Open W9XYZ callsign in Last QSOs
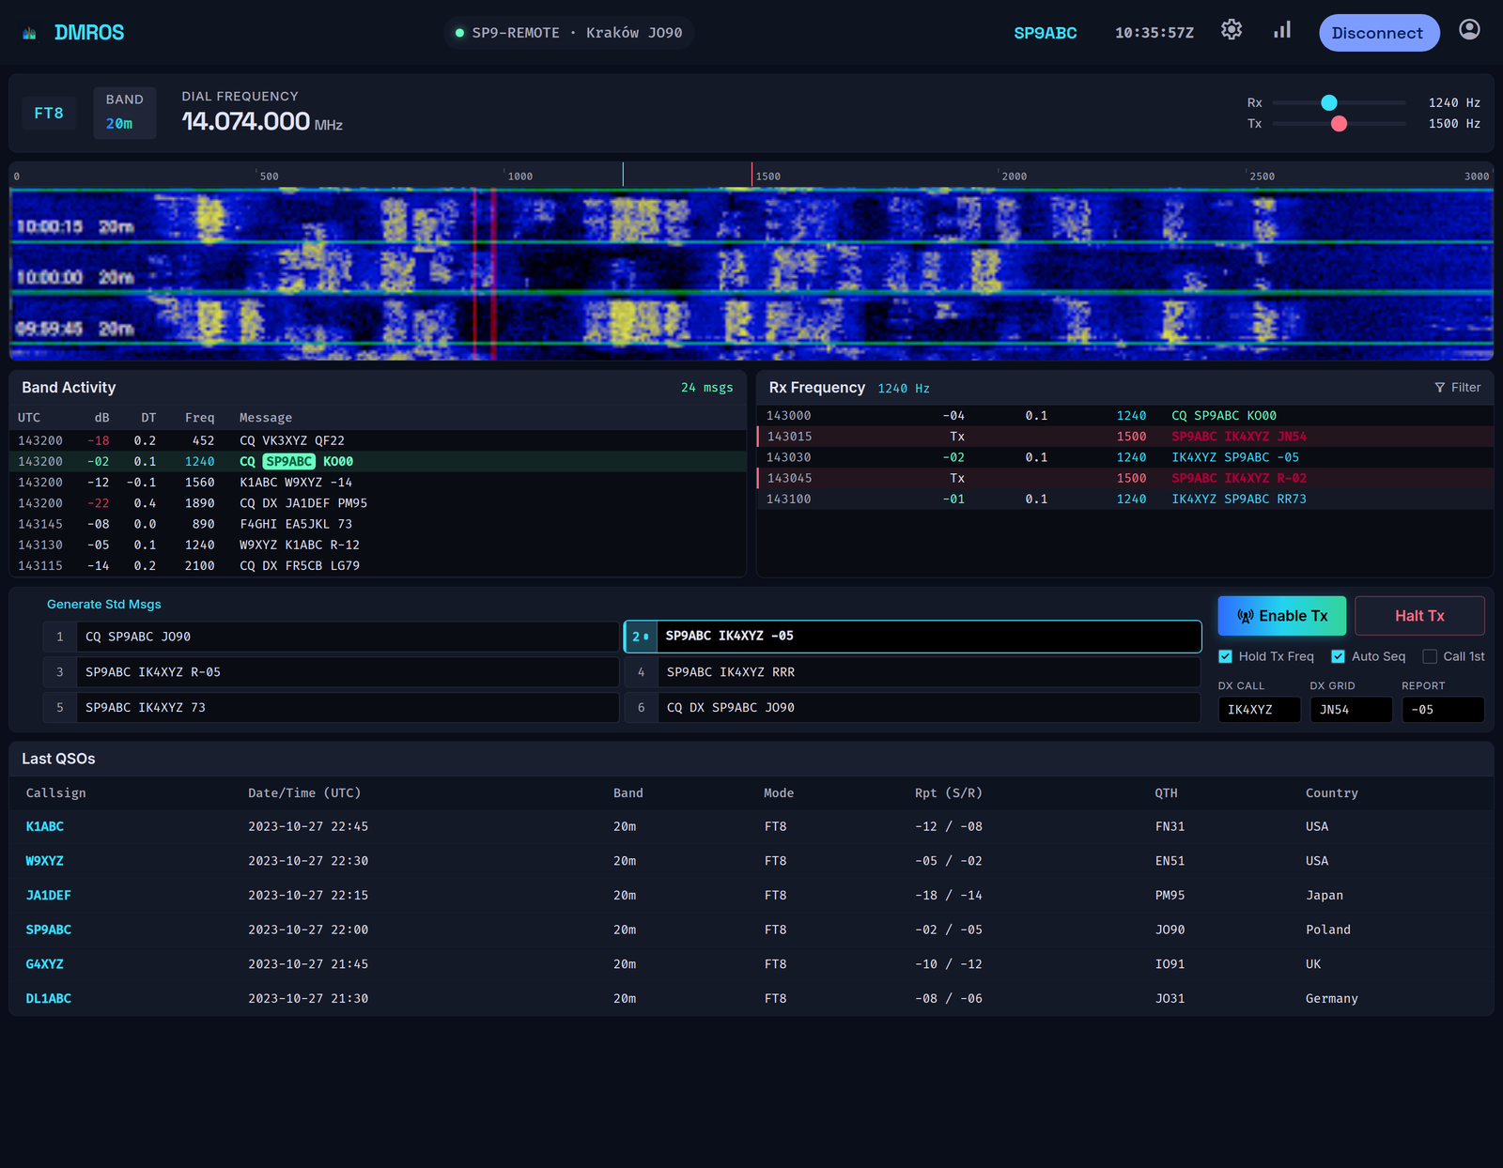The height and width of the screenshot is (1168, 1503). click(x=45, y=861)
